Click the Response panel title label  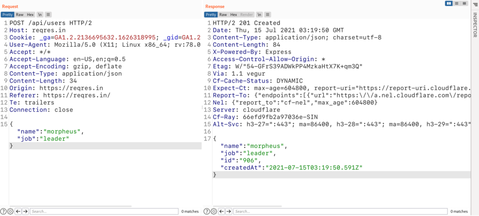215,7
